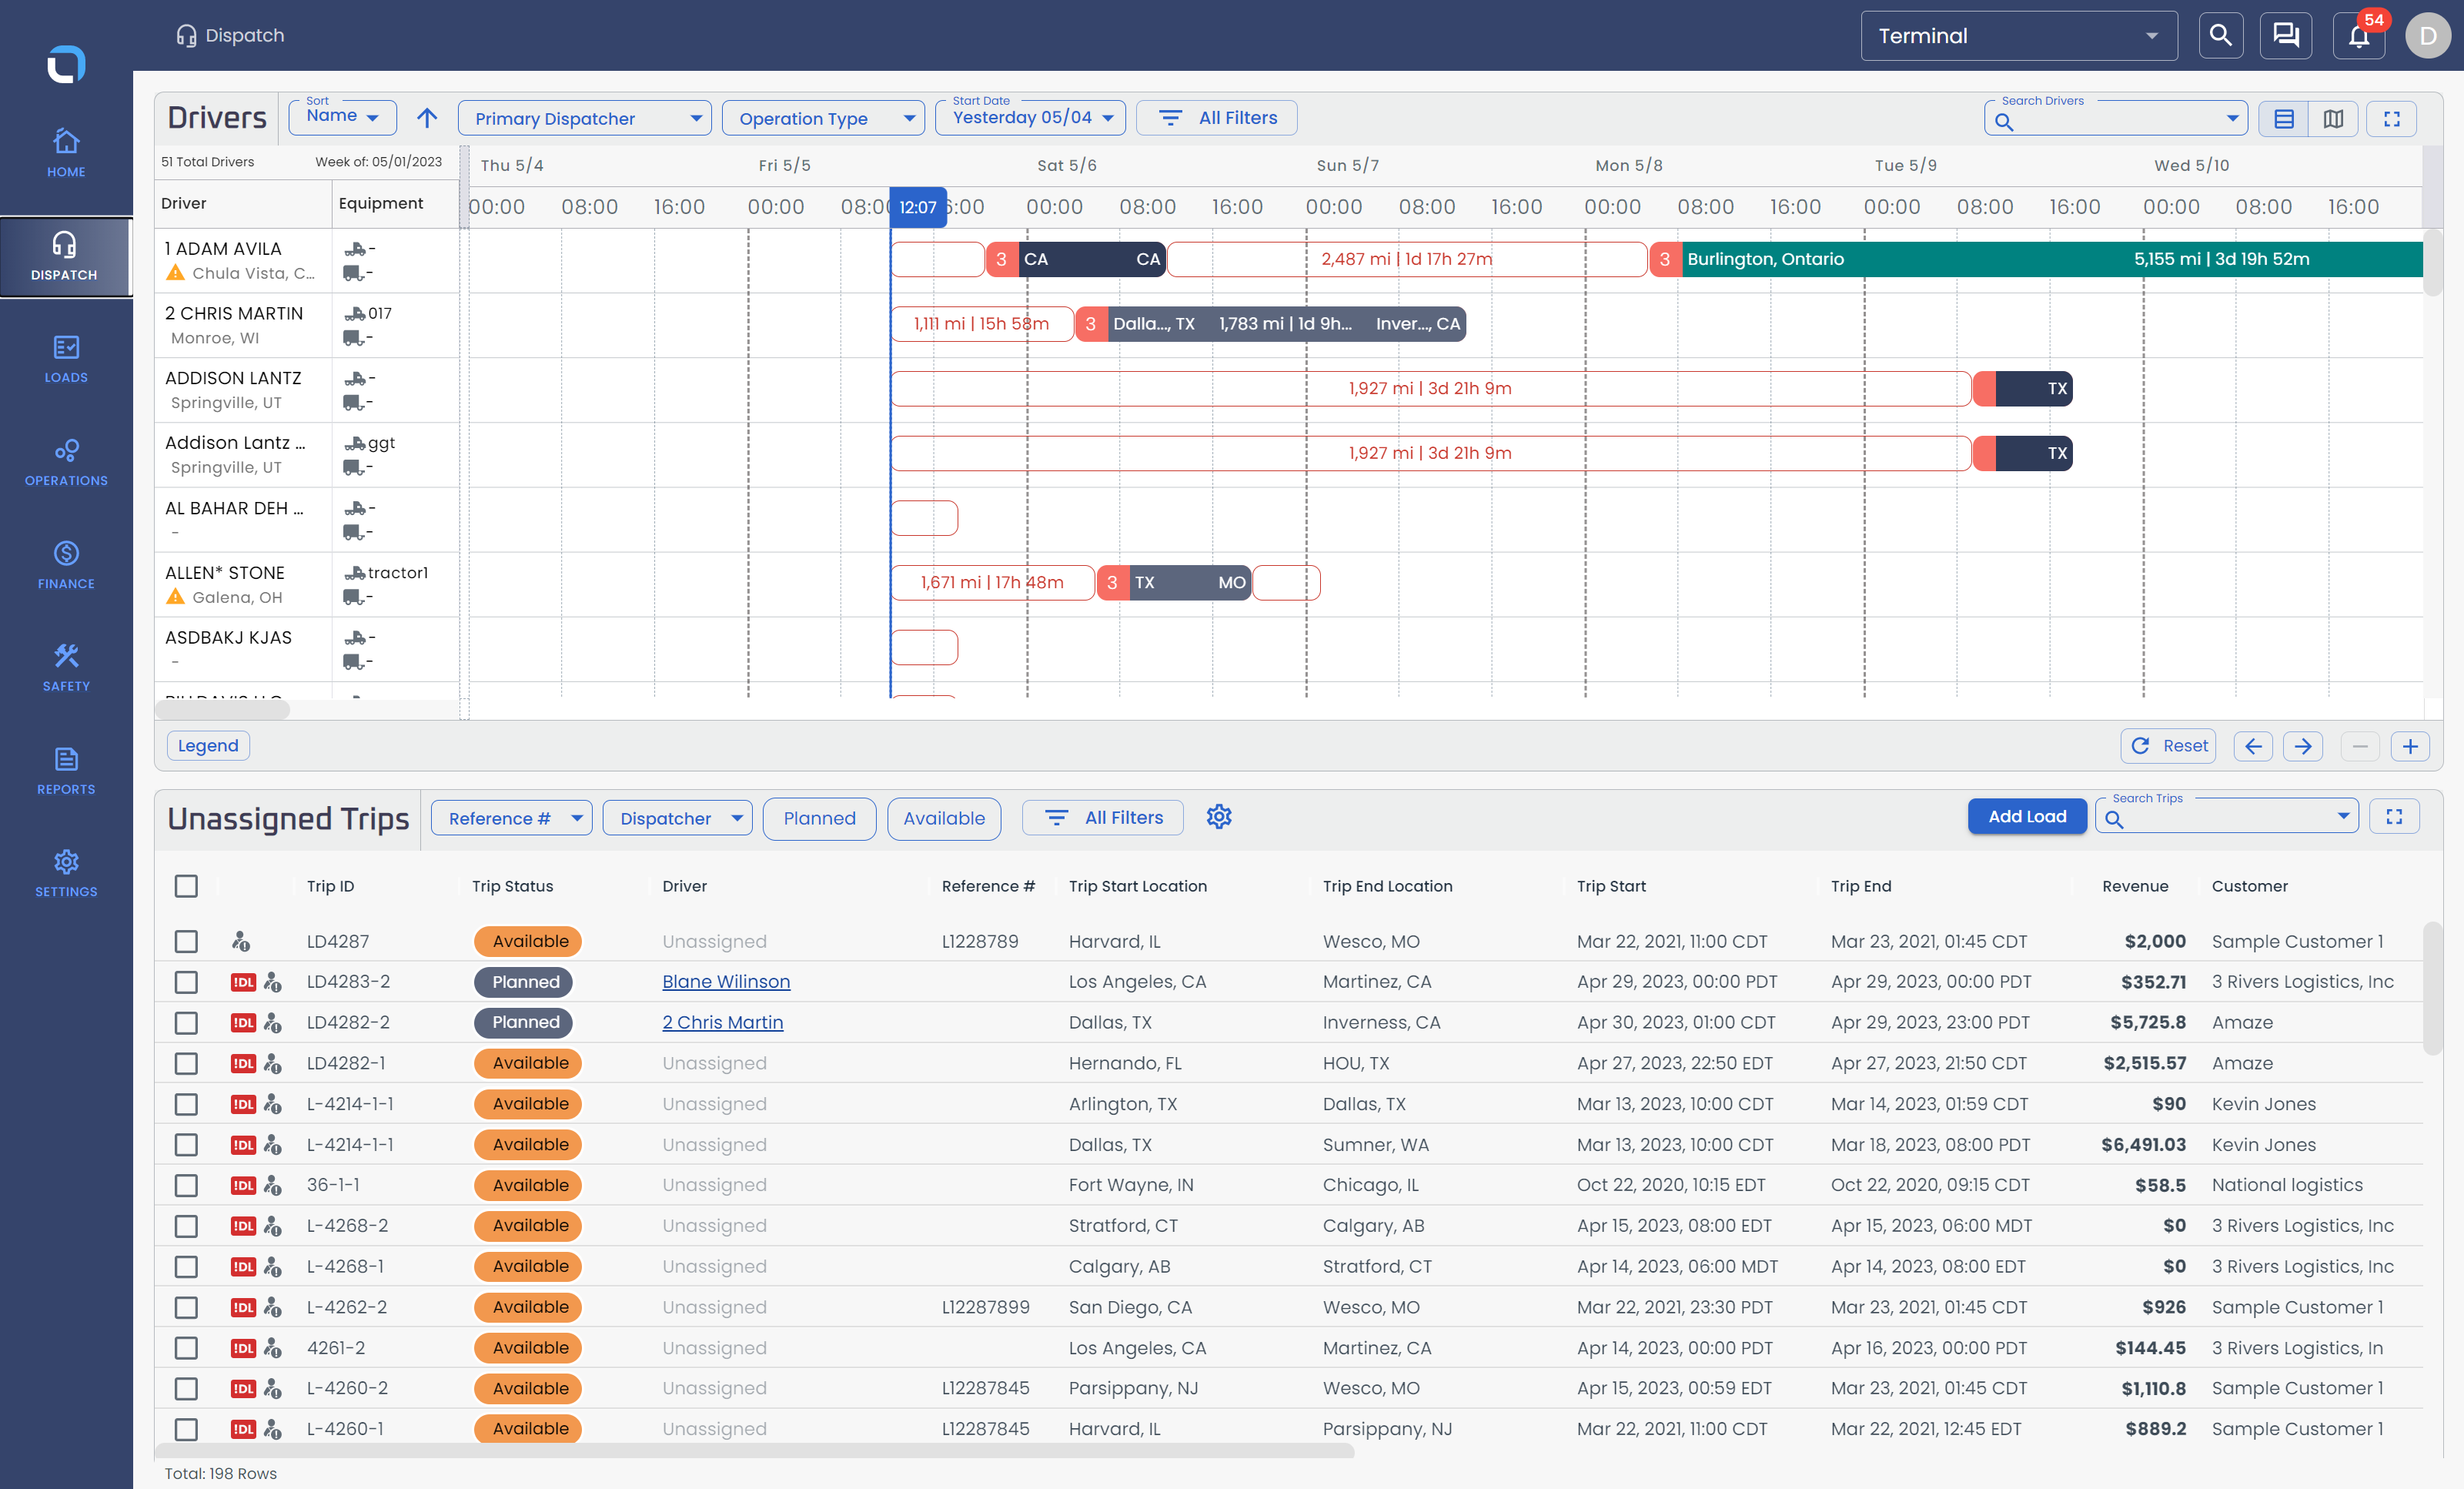
Task: Switch Drivers panel to list view icon
Action: pyautogui.click(x=2284, y=119)
